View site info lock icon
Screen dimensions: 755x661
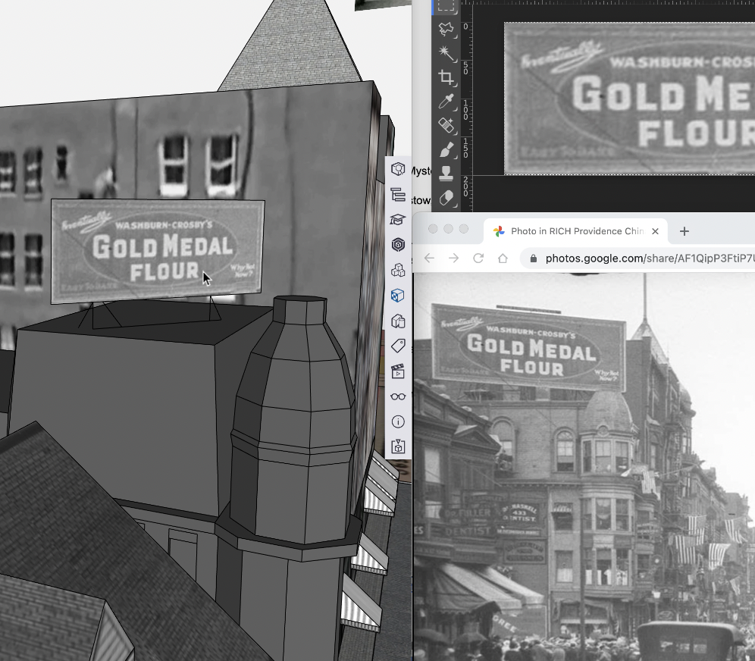tap(534, 258)
